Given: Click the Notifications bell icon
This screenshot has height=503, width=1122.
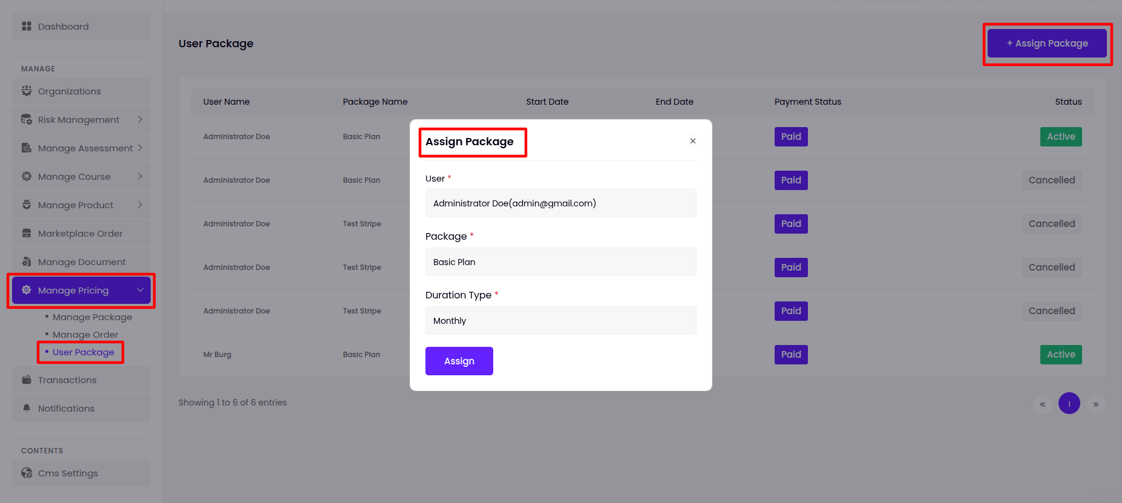Looking at the screenshot, I should pos(27,408).
